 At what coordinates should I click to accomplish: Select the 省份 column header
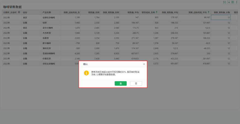click(x=25, y=12)
